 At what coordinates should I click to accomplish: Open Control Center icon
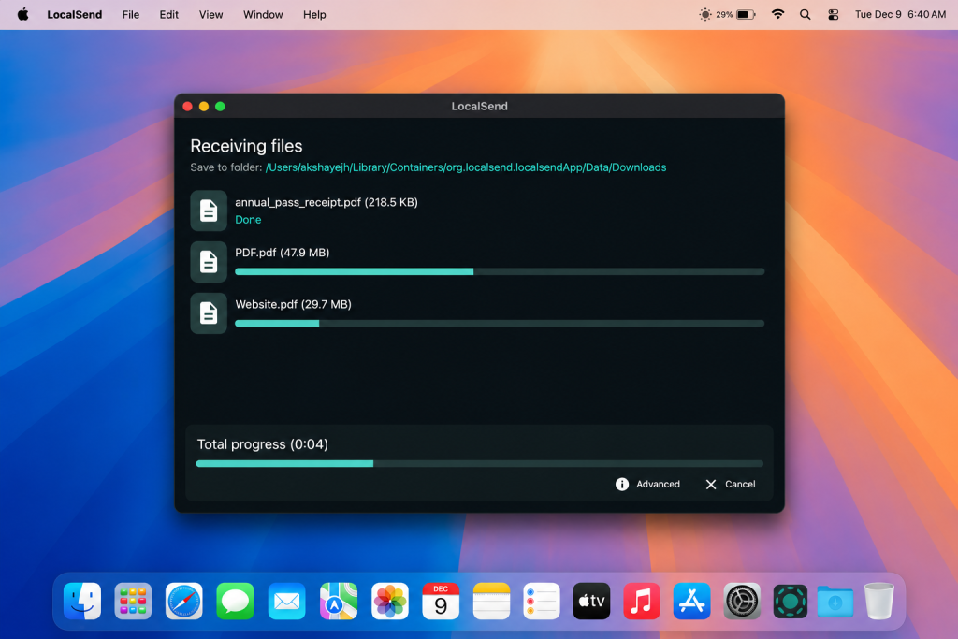click(x=833, y=14)
